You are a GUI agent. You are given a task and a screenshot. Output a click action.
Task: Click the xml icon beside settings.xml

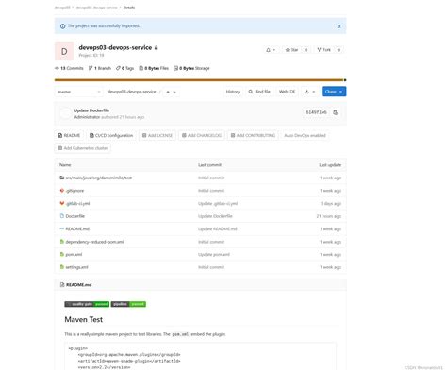click(x=62, y=267)
